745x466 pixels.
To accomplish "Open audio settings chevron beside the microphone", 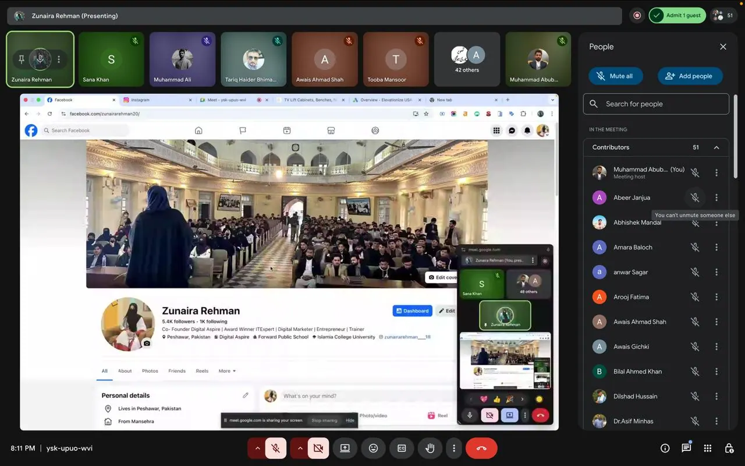I will click(257, 448).
